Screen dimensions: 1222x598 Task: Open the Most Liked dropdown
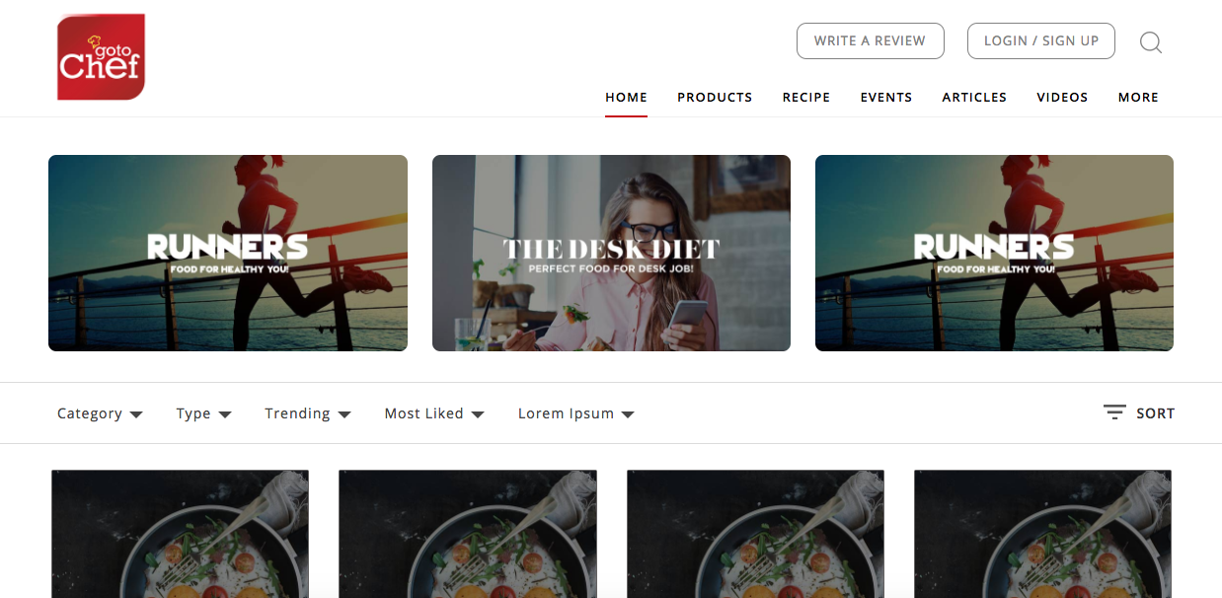click(434, 413)
